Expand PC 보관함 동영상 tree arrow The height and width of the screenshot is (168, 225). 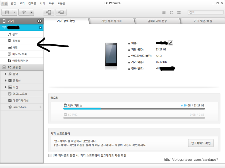[x=6, y=80]
